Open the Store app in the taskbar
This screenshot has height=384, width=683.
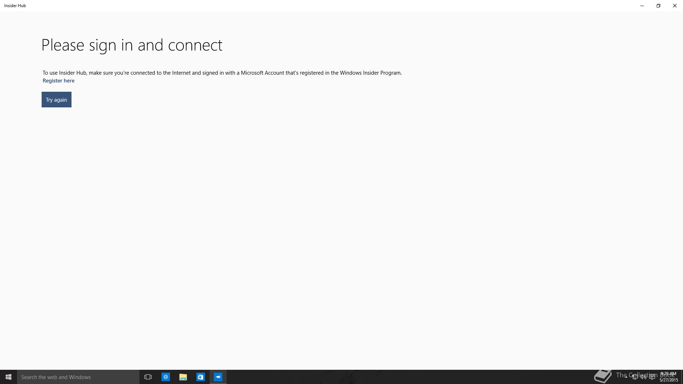click(x=201, y=377)
